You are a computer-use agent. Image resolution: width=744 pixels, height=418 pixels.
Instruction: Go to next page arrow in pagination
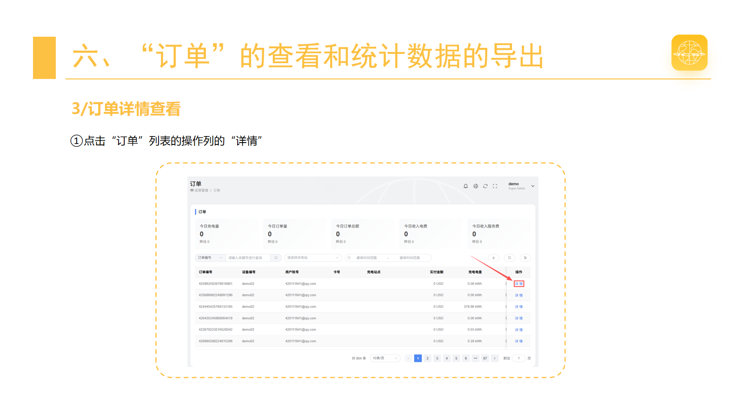(495, 358)
